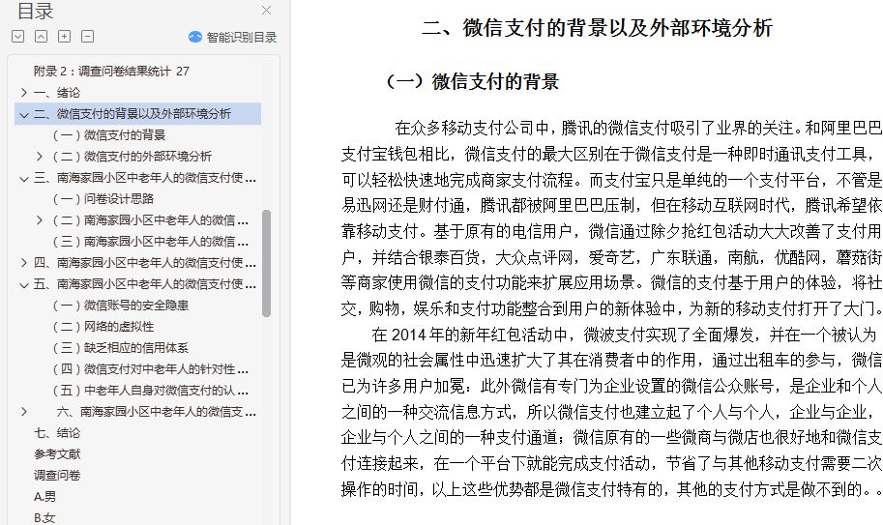This screenshot has height=525, width=883.
Task: Jump to (二)网络的虚拟性 entry
Action: click(x=103, y=327)
